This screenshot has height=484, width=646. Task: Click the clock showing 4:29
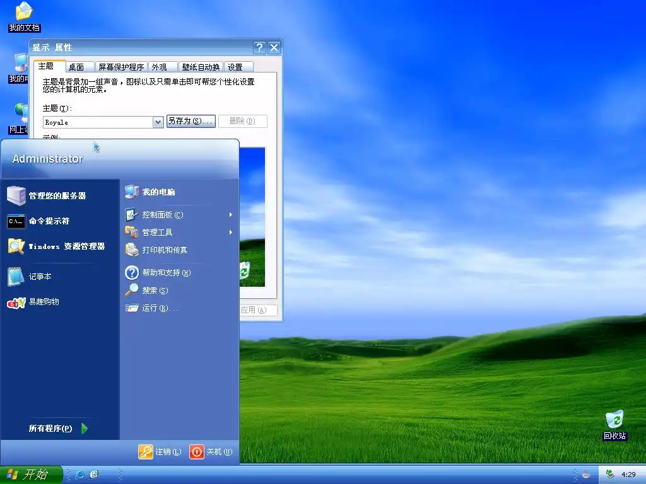(628, 475)
